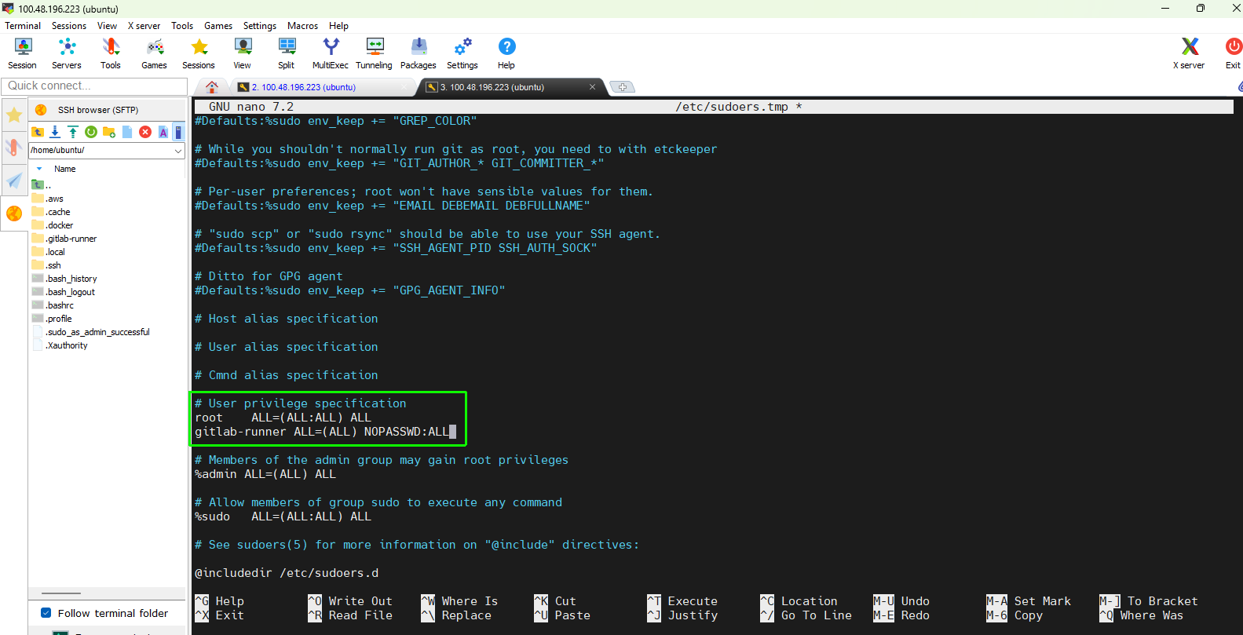This screenshot has width=1243, height=635.
Task: Go to the Home tab icon
Action: (x=211, y=87)
